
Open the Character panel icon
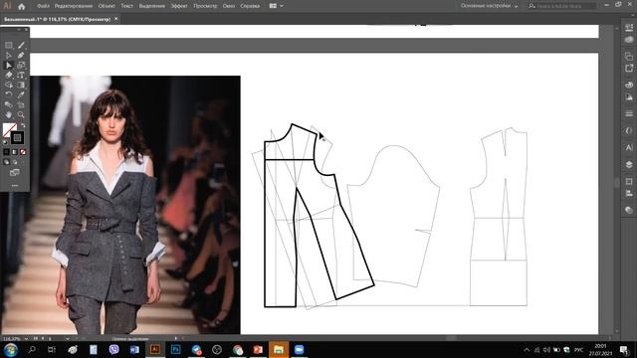(x=629, y=148)
